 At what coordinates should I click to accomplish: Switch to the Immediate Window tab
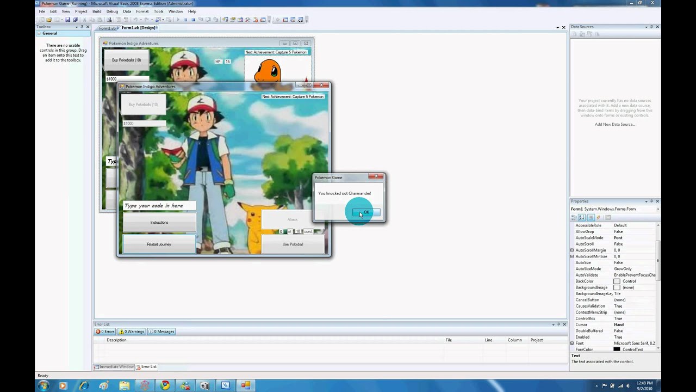114,367
